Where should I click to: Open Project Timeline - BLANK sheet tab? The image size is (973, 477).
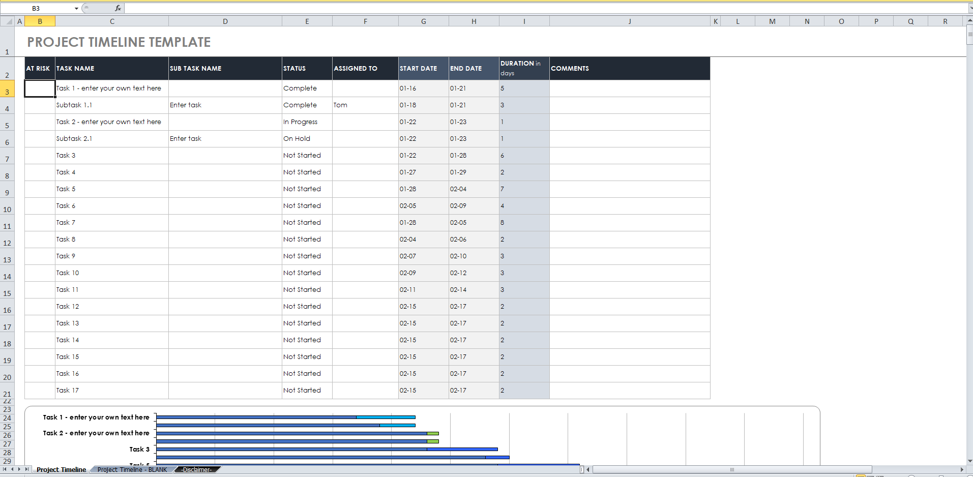coord(132,469)
